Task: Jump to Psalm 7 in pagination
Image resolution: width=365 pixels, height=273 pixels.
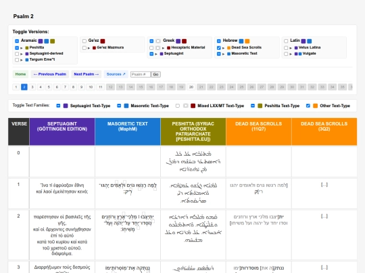Action: click(x=65, y=87)
